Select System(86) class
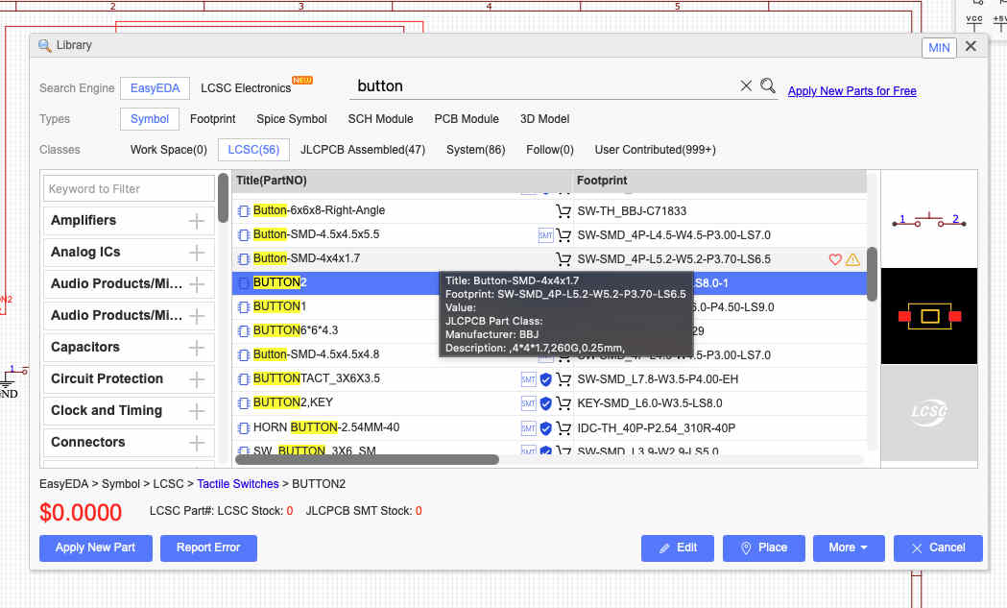Image resolution: width=1007 pixels, height=608 pixels. (x=476, y=150)
